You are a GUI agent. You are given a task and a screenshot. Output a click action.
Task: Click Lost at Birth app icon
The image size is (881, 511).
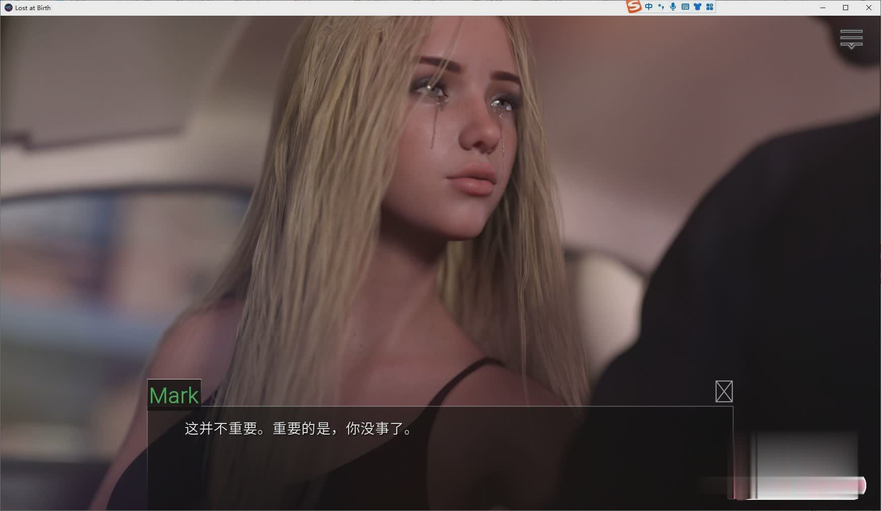coord(8,8)
